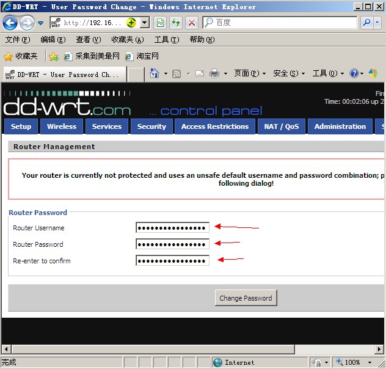Open the Access Restrictions tab
The width and height of the screenshot is (386, 369).
(215, 126)
